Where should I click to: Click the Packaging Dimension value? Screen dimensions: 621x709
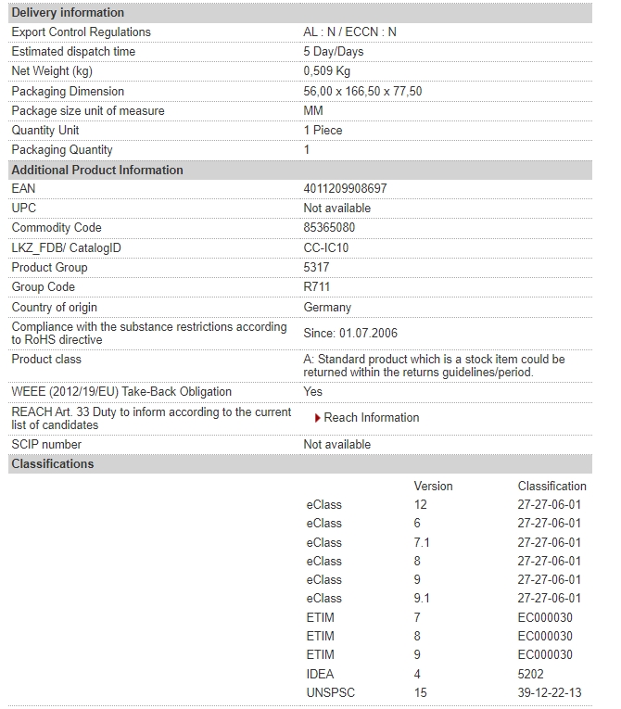tap(362, 92)
